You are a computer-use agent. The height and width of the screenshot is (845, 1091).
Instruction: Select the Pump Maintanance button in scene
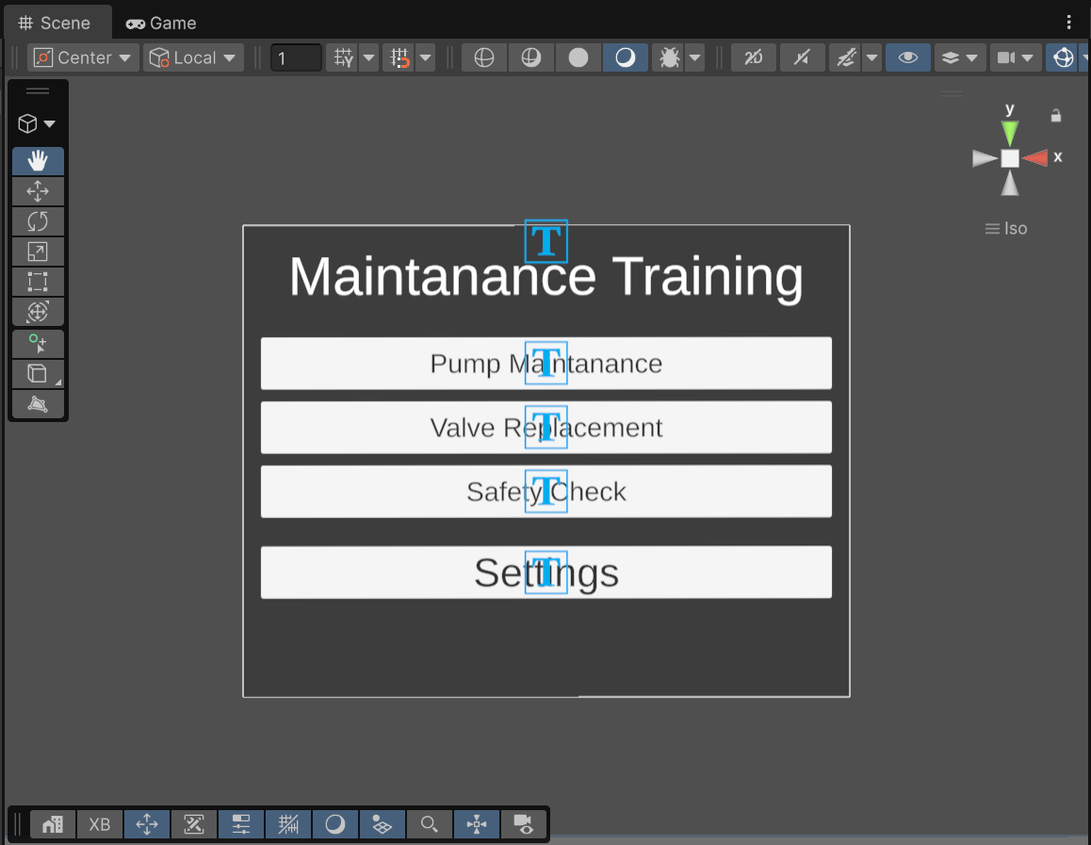546,363
